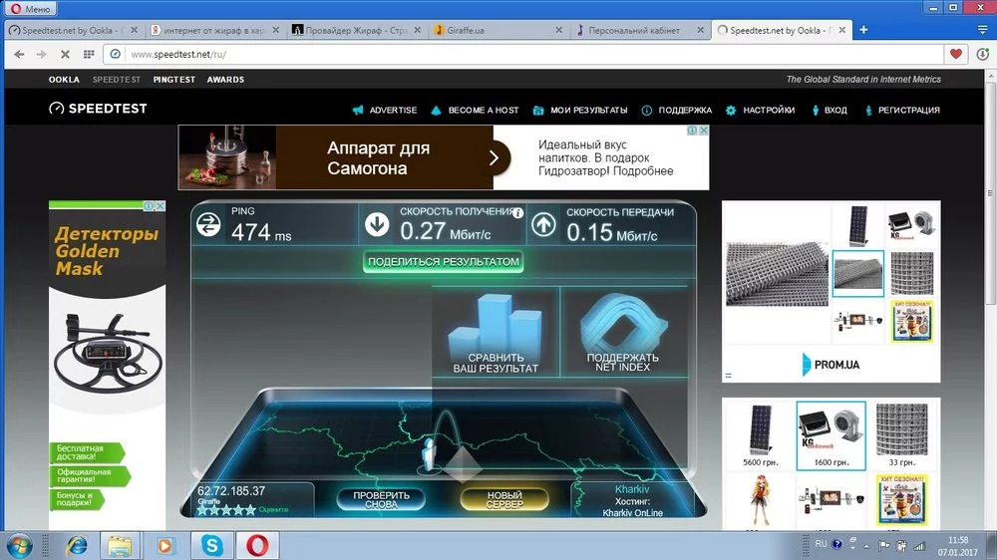Click the Speedtest logo

coord(98,109)
